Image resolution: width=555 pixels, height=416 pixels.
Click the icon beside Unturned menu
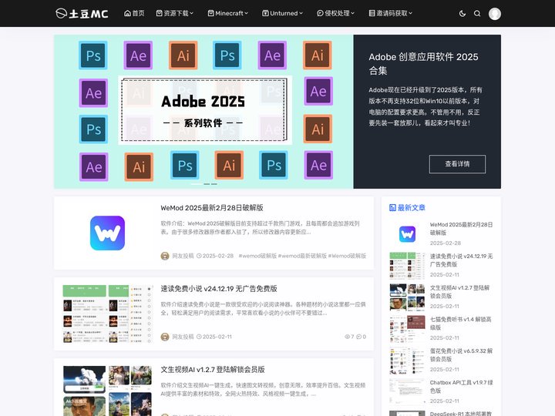pos(265,13)
